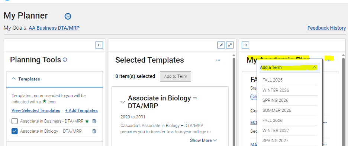Click the shrink panel icon above Selected Templates
348x146 pixels.
tap(221, 45)
